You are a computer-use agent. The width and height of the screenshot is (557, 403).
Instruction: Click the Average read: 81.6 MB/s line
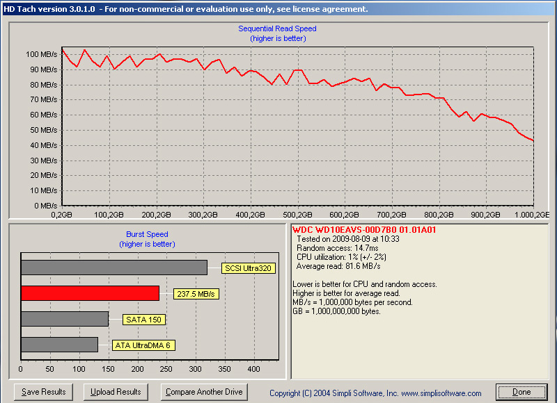pos(338,266)
